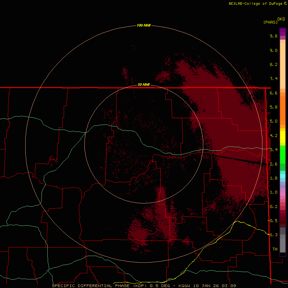Image resolution: width=288 pixels, height=288 pixels.
Task: Click the DKD label above the color bar
Action: pos(281,19)
